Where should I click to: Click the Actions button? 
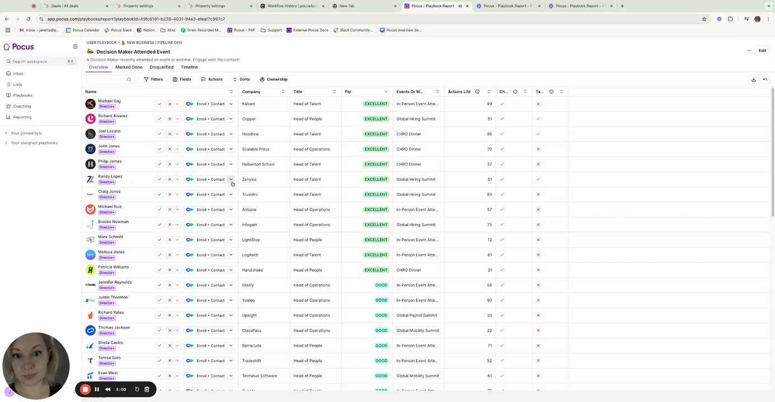[212, 79]
